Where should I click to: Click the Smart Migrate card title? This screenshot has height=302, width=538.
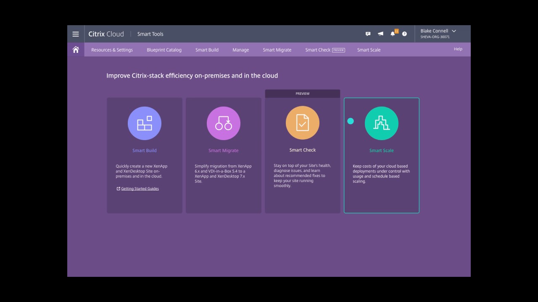224,151
